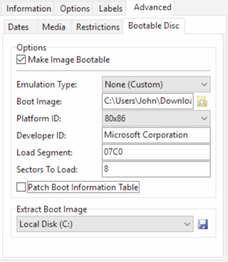Select the Bootable Disc sub-tab
Image resolution: width=228 pixels, height=262 pixels.
click(154, 26)
